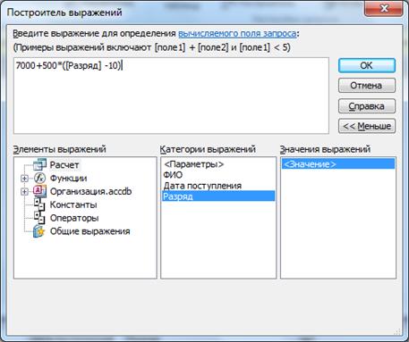Click the Операторы icon

[x=39, y=218]
